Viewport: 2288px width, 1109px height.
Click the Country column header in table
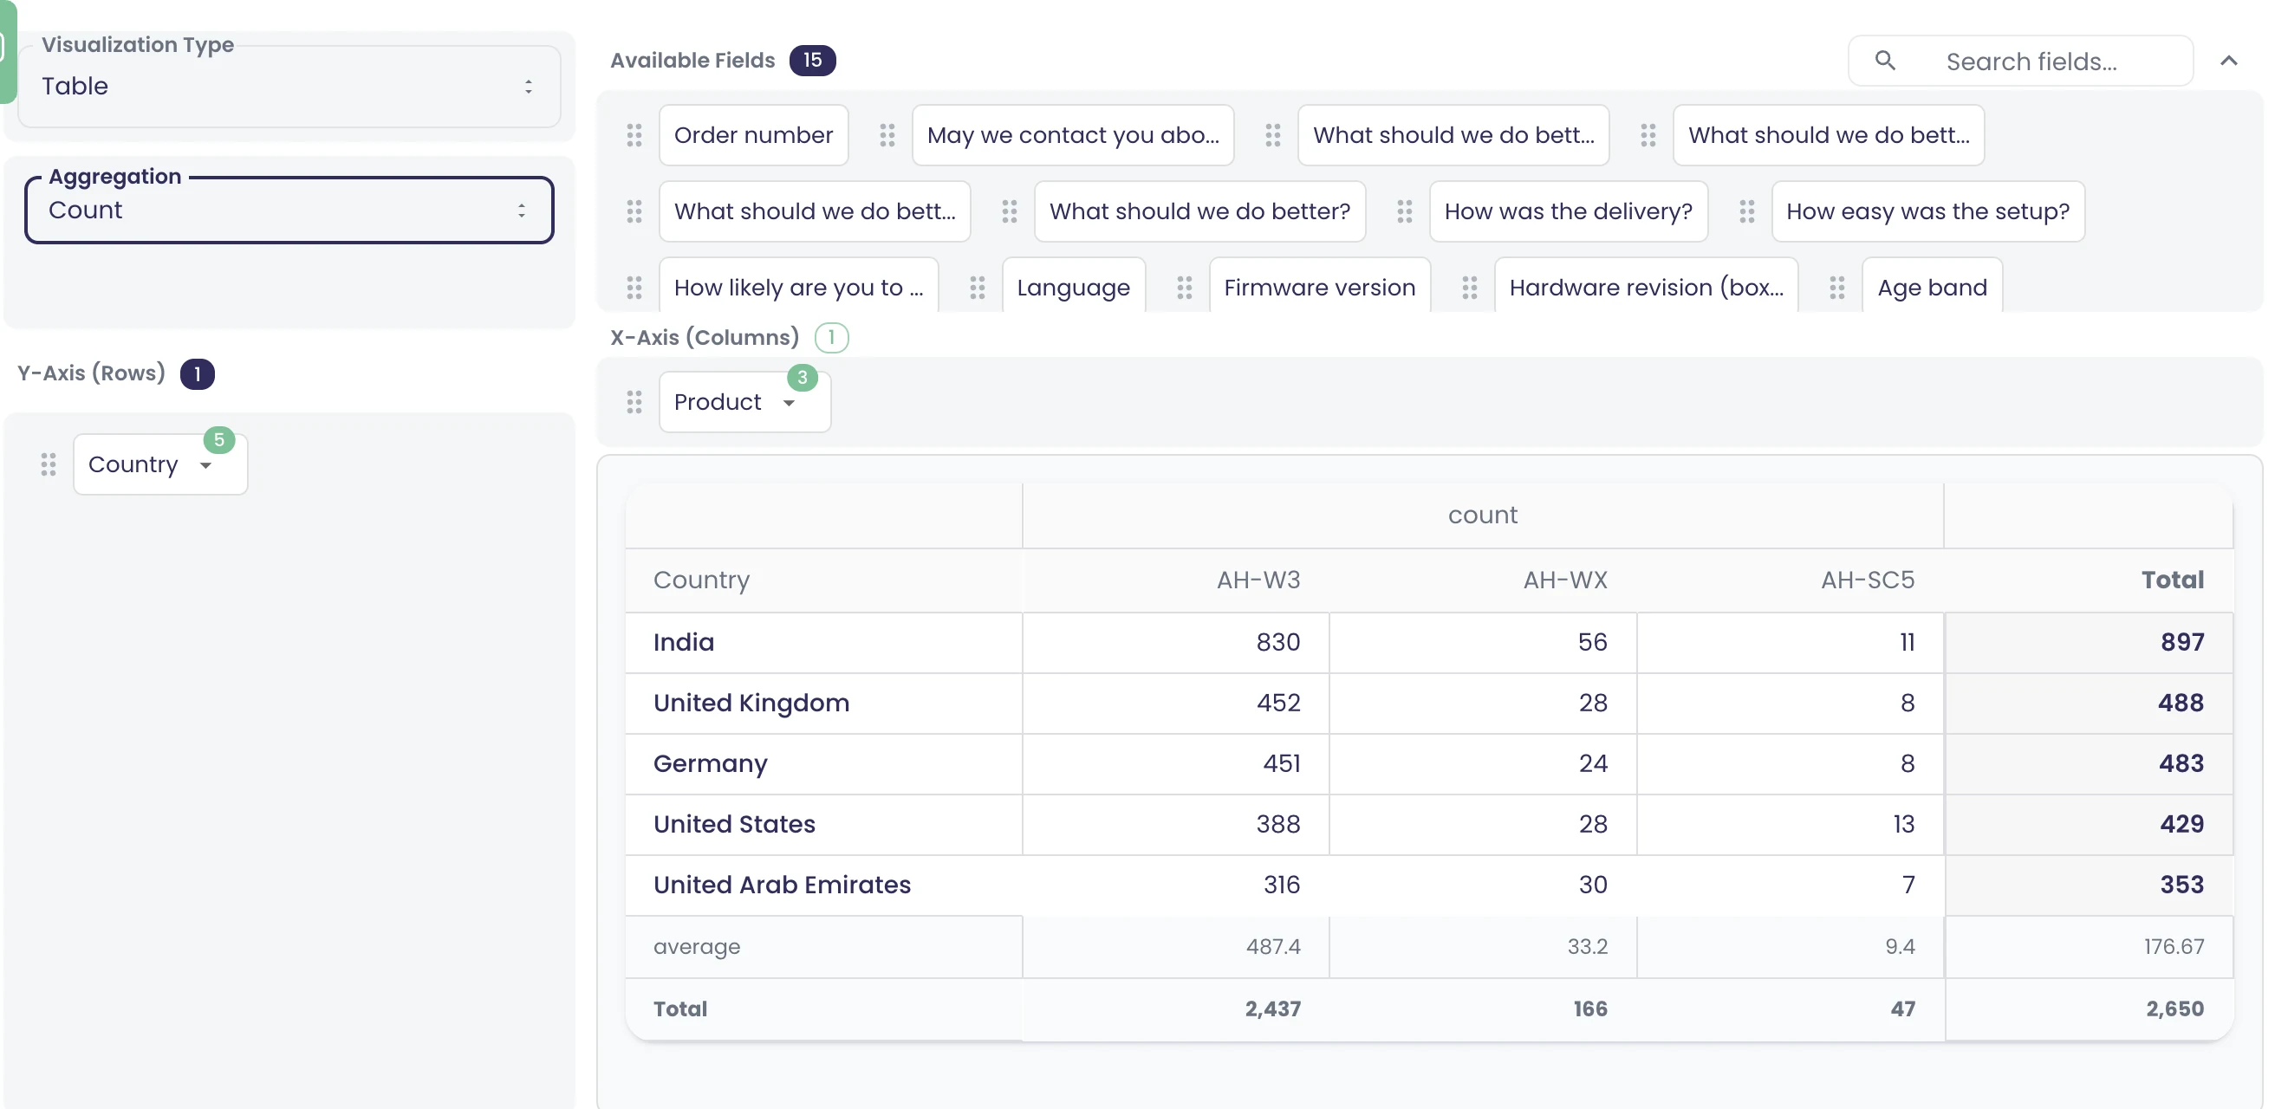point(702,580)
